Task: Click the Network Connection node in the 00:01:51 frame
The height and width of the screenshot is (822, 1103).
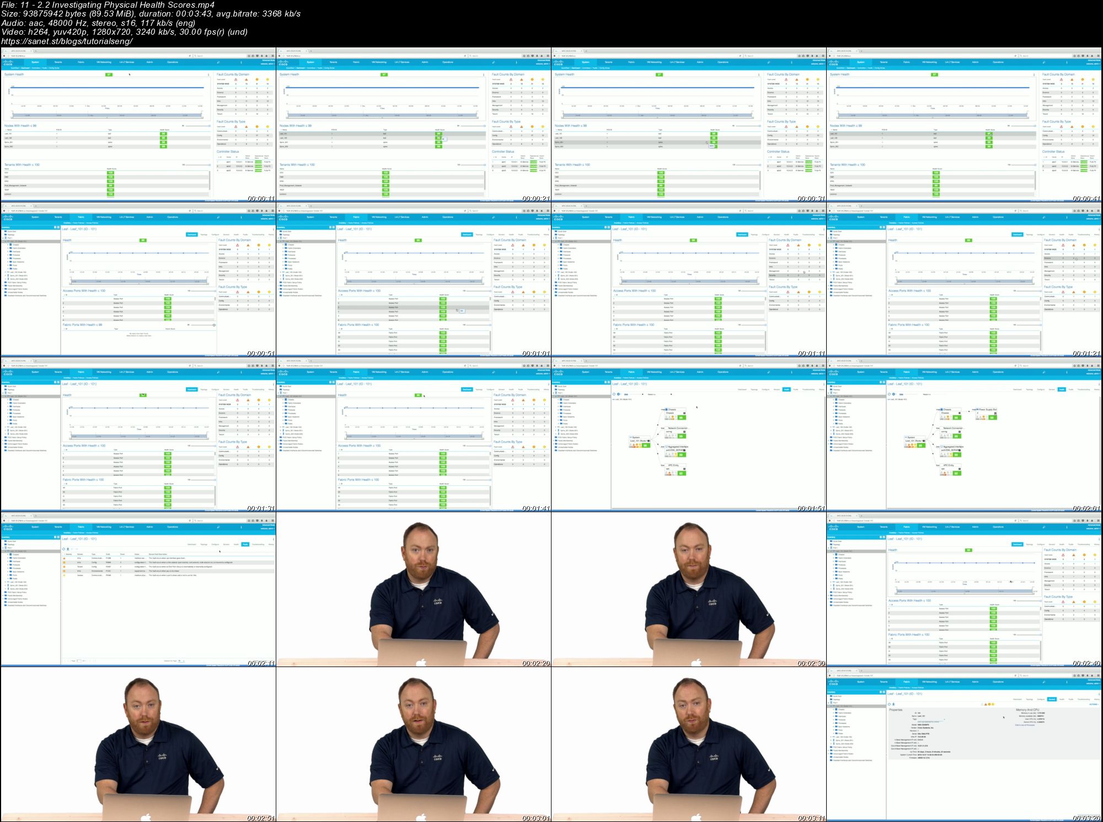Action: (x=676, y=432)
